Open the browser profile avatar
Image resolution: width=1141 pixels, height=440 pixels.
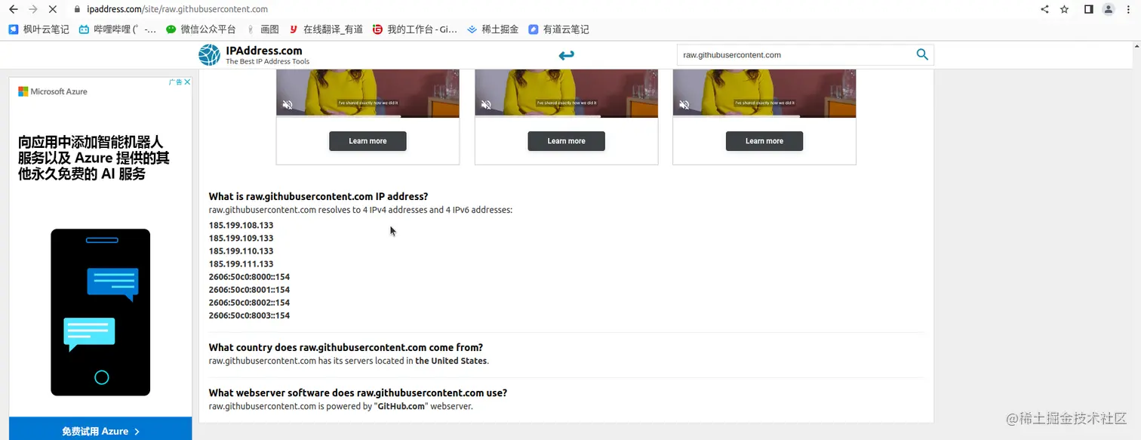click(x=1109, y=10)
